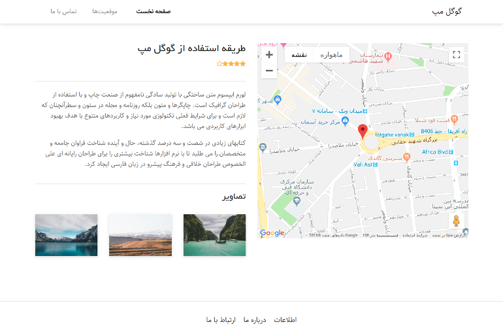503x335 pixels.
Task: Click the شیرینی گاندی restaurant pin
Action: [406, 157]
